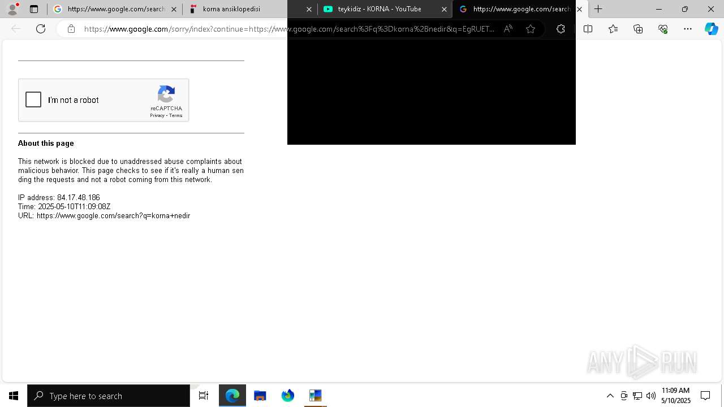
Task: Open Microsoft Edge on the taskbar
Action: point(232,396)
